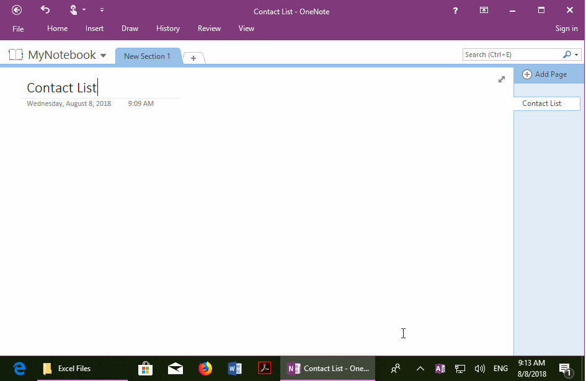Click the Sign in link
Screen dimensions: 586x381
[x=566, y=28]
